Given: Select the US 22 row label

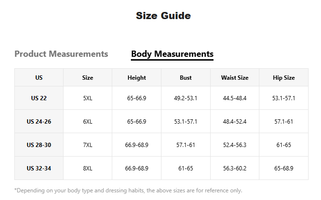Looking at the screenshot, I should 39,98.
